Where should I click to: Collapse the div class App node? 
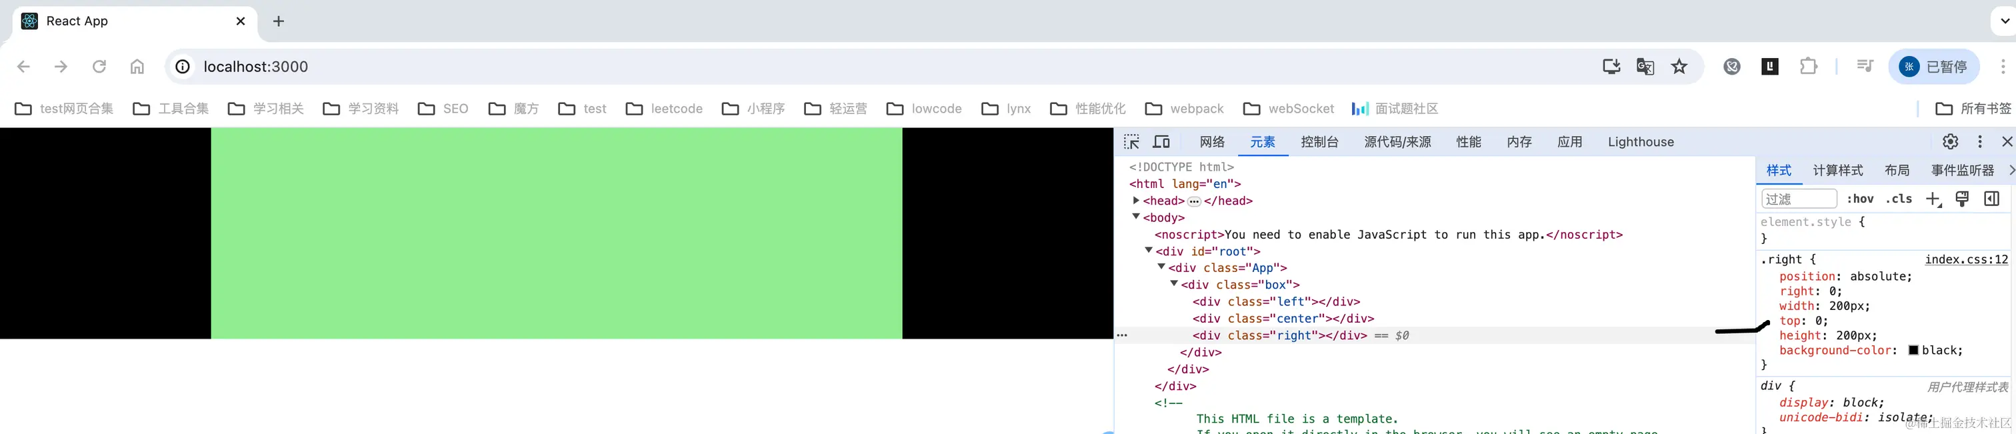pos(1161,267)
